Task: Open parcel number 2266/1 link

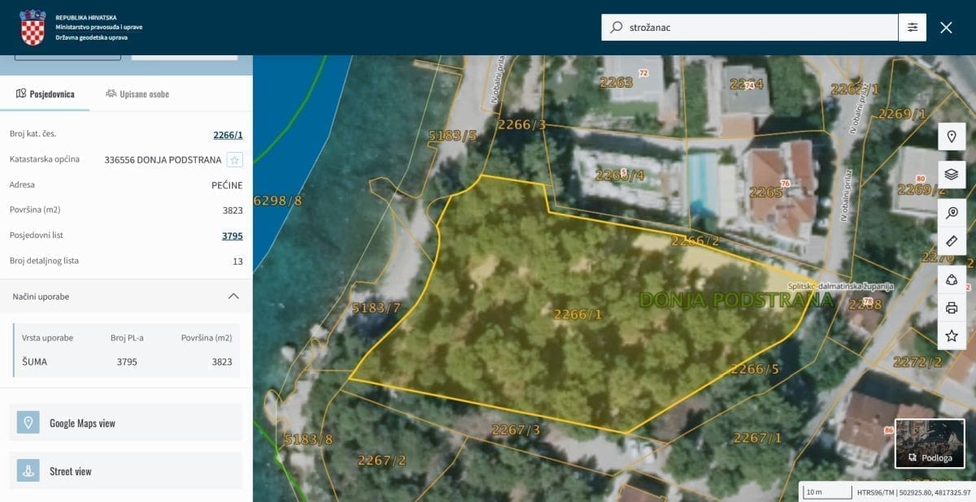Action: tap(228, 135)
